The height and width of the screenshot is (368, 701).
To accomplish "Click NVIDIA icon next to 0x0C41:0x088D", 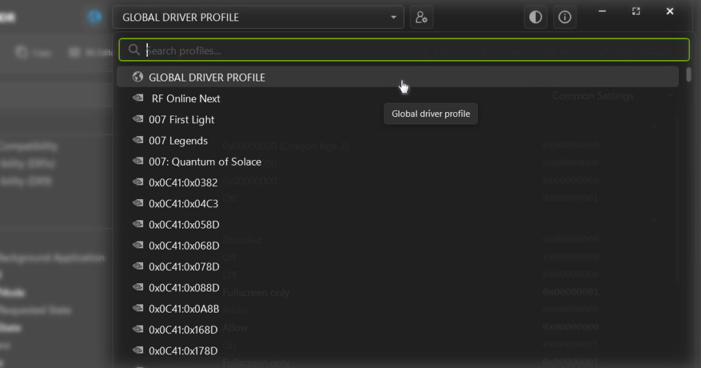I will click(x=138, y=287).
